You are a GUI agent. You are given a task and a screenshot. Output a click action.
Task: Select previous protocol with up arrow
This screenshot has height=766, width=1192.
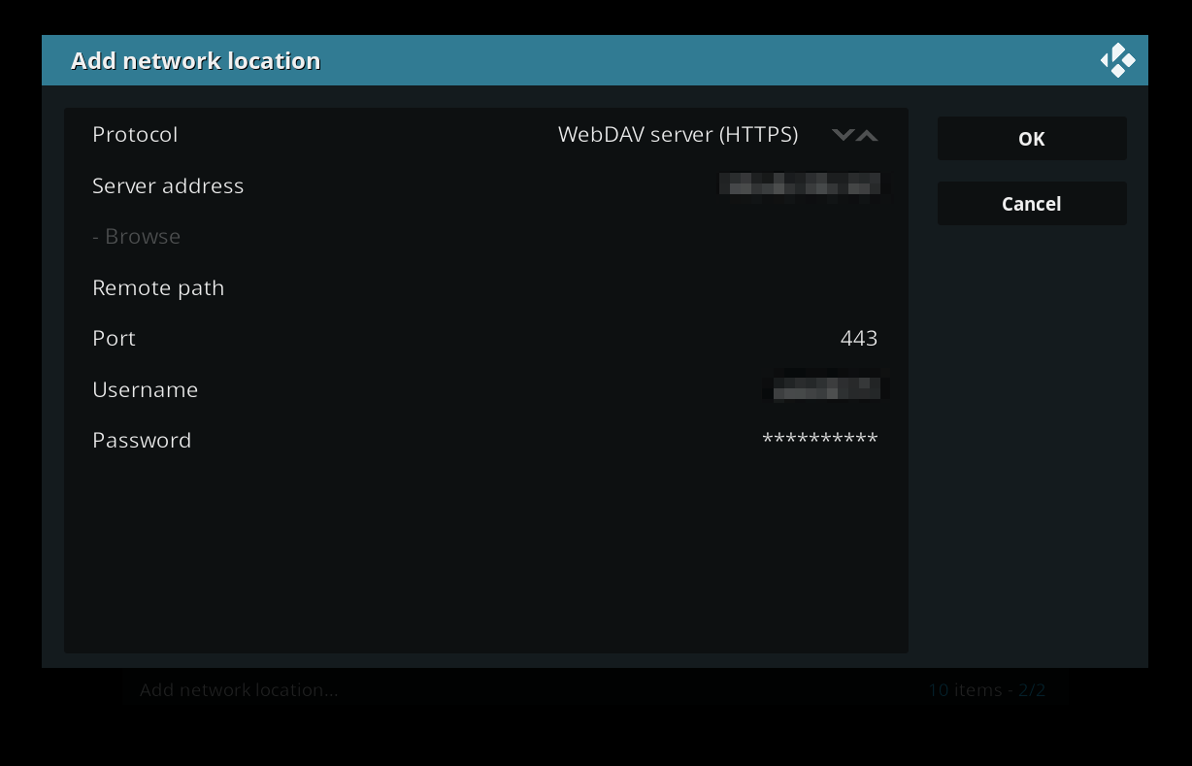867,135
